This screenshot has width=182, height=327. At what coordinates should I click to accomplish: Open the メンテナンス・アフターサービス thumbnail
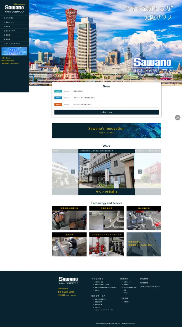tap(106, 245)
